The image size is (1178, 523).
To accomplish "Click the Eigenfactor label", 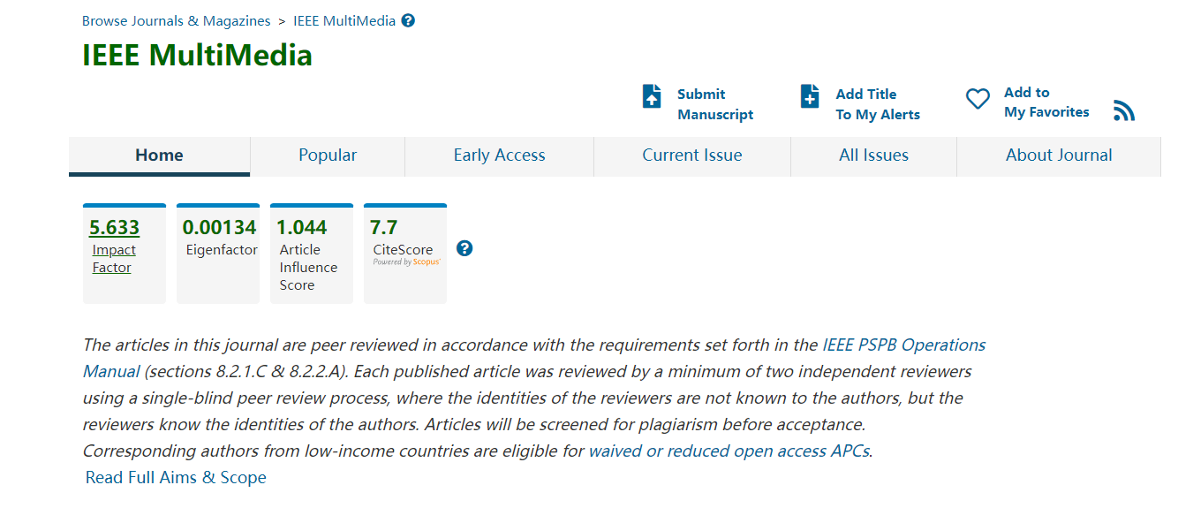I will coord(222,250).
